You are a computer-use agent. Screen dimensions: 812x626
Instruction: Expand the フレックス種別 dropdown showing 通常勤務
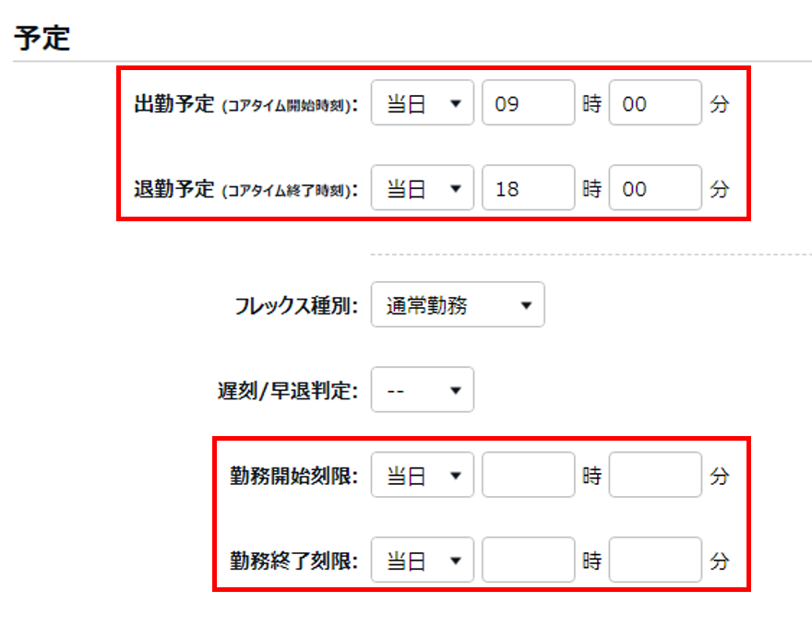coord(457,305)
